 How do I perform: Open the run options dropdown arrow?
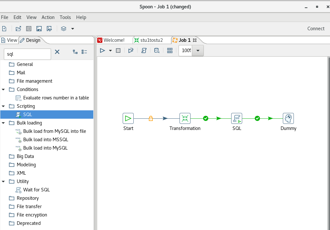click(x=110, y=51)
